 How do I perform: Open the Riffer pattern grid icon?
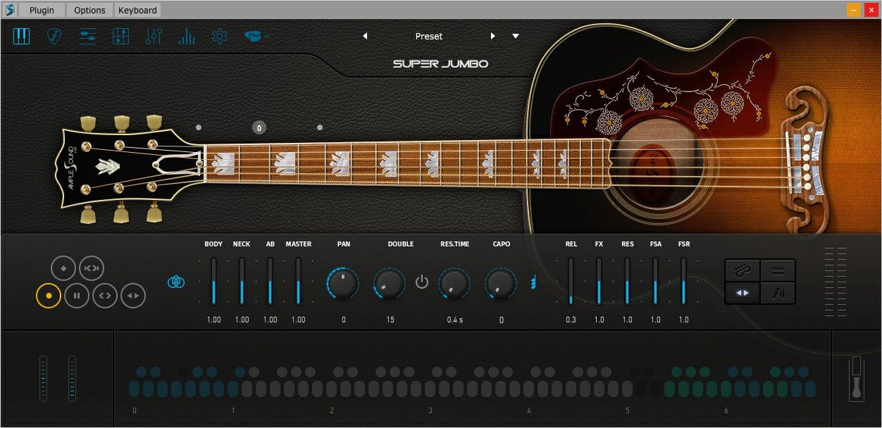pyautogui.click(x=120, y=36)
